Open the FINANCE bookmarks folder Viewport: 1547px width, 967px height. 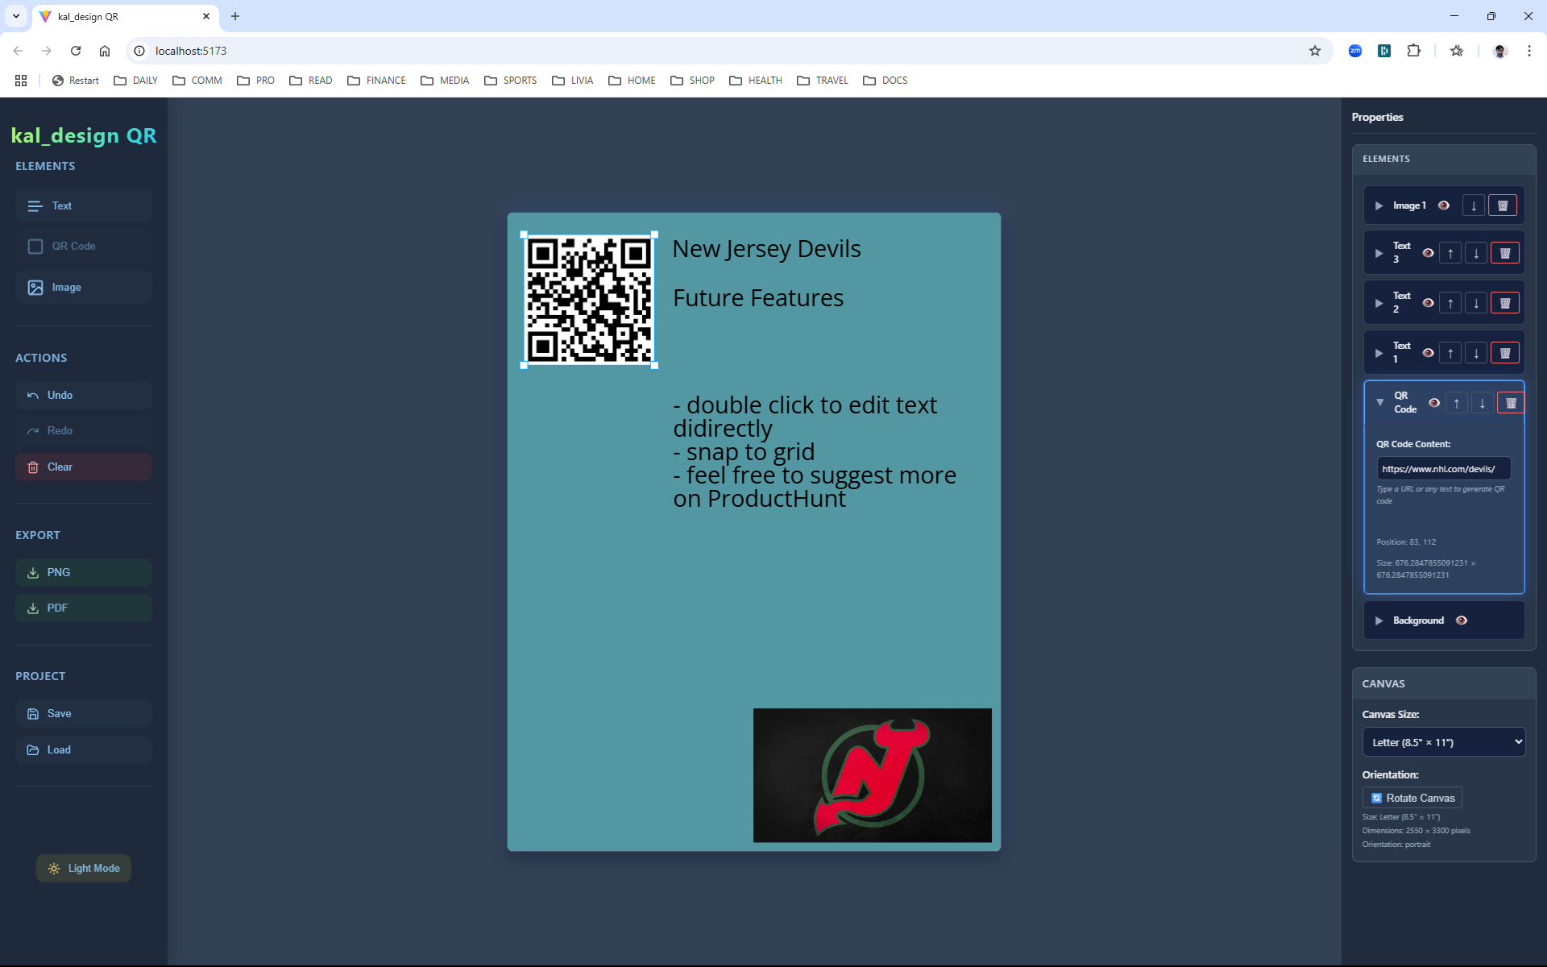[376, 81]
